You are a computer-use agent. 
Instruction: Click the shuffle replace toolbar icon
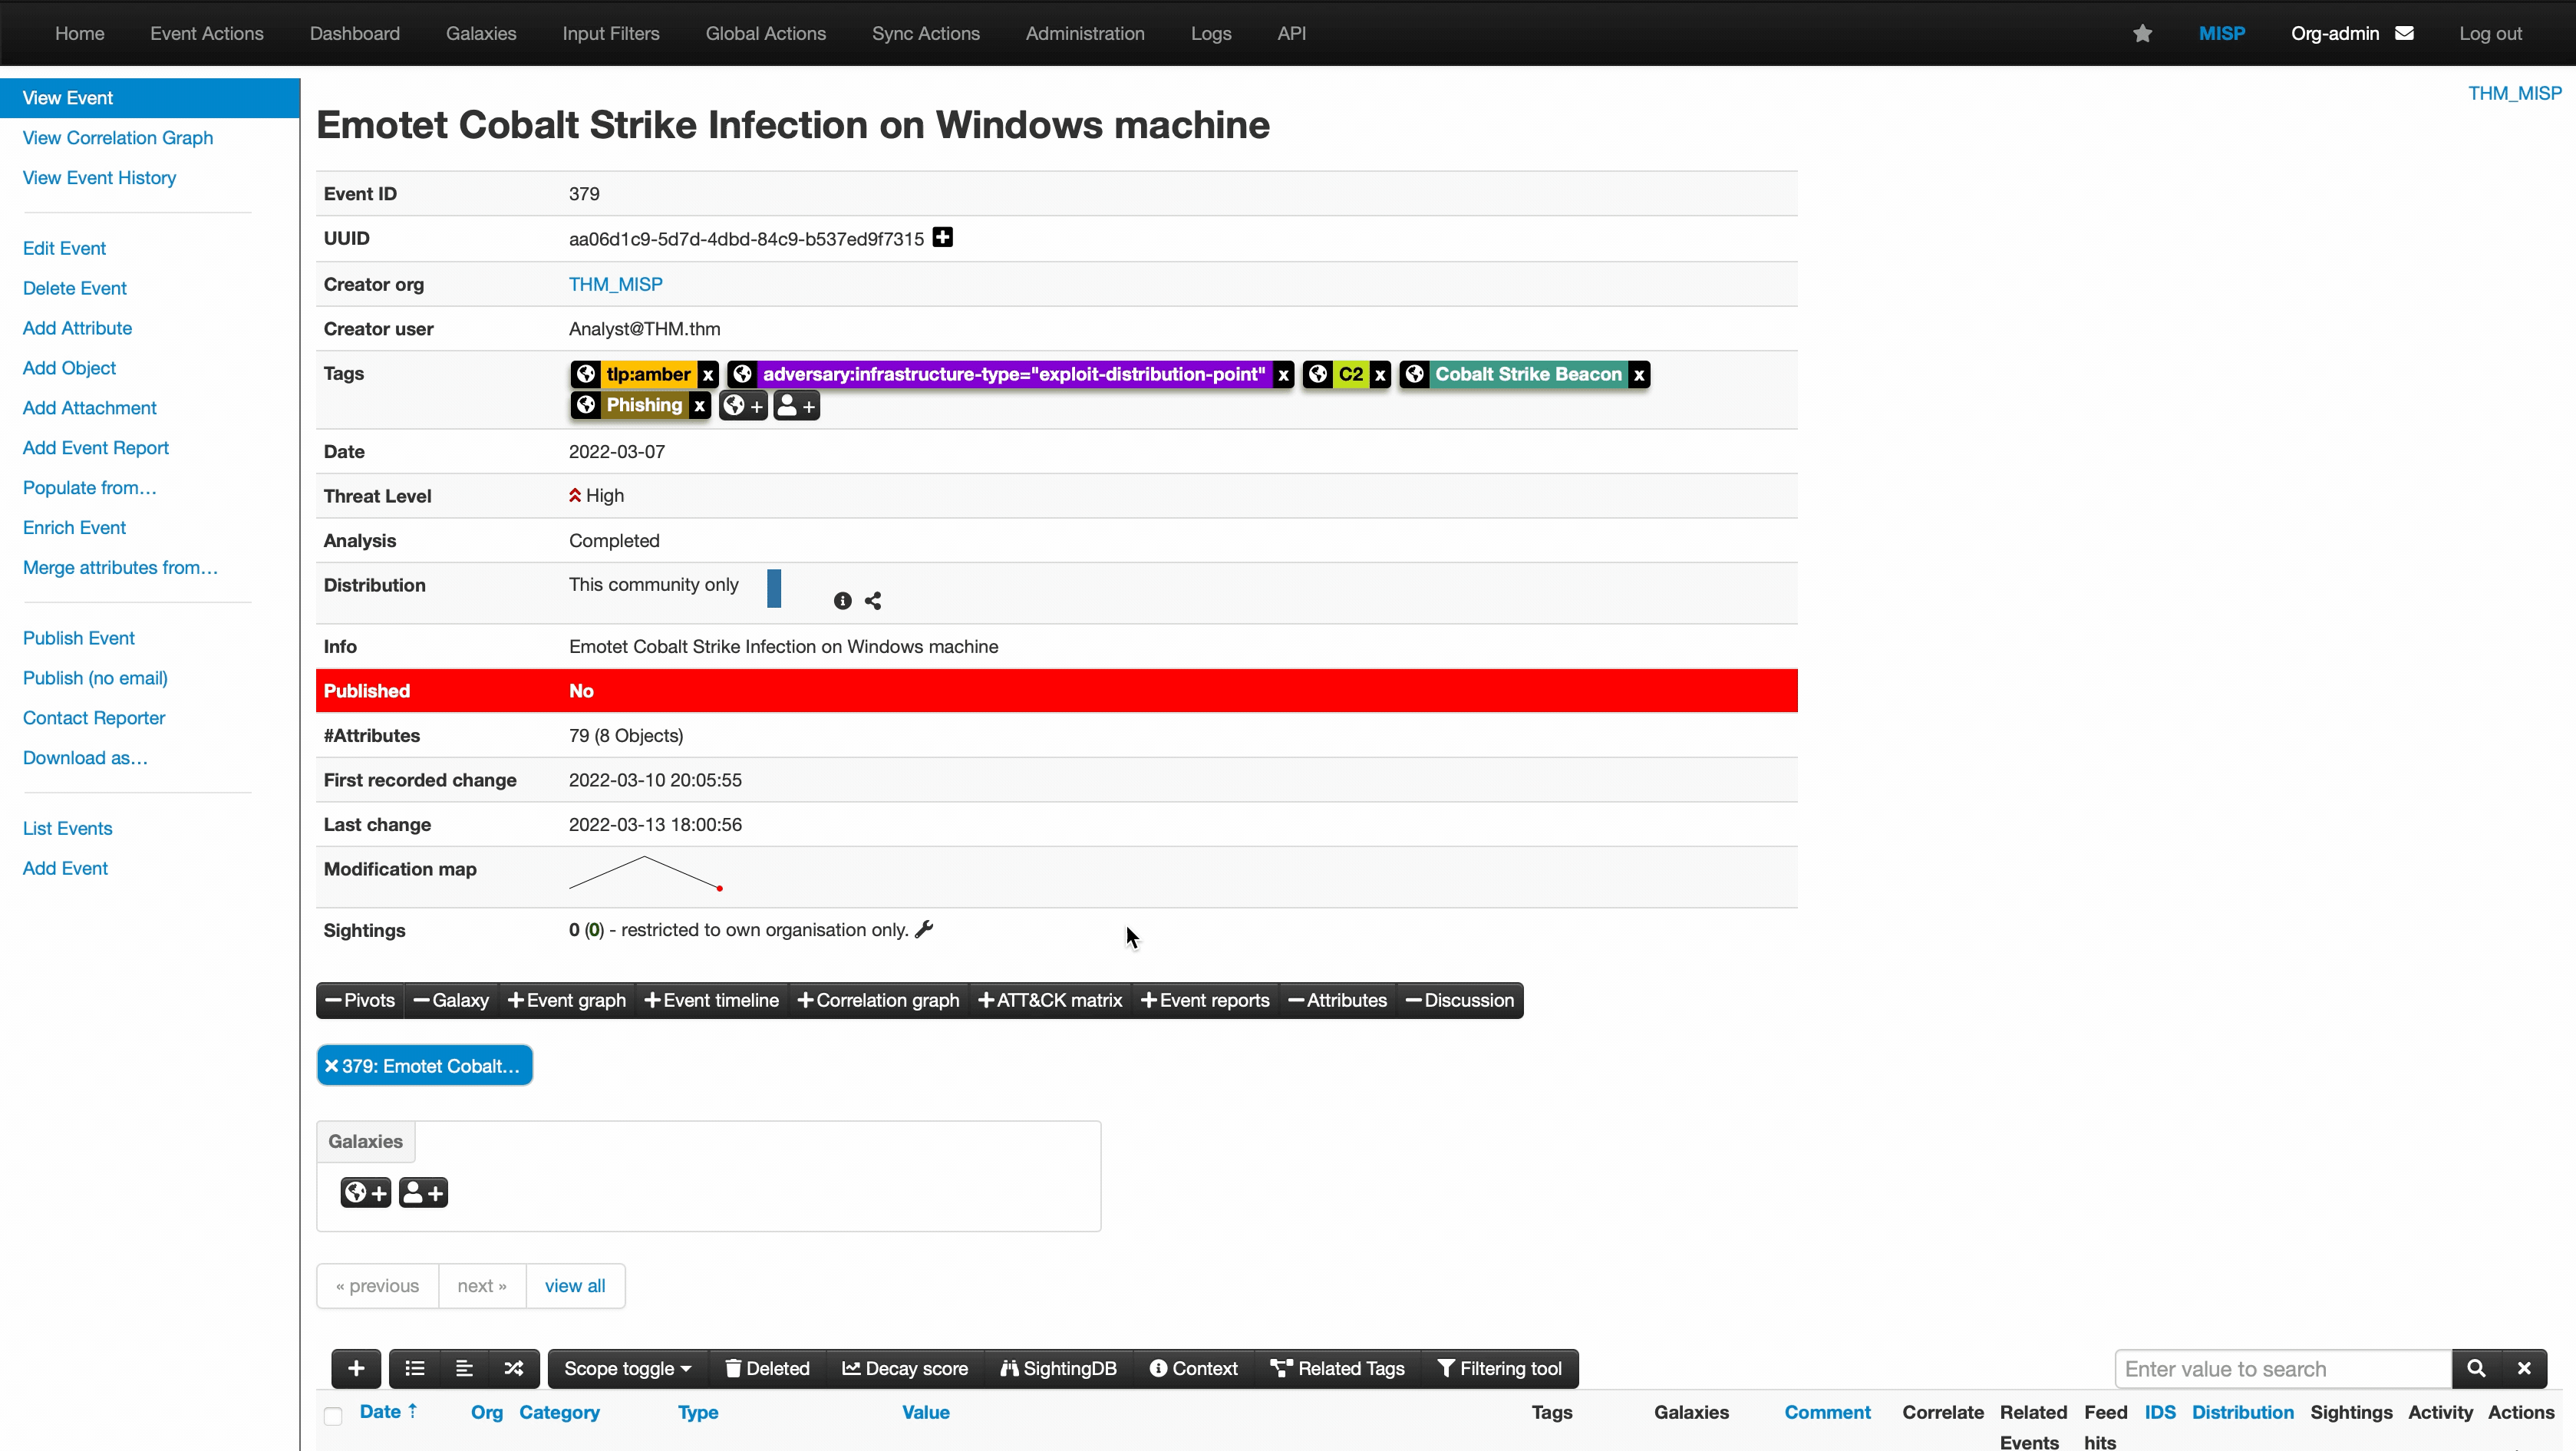514,1369
